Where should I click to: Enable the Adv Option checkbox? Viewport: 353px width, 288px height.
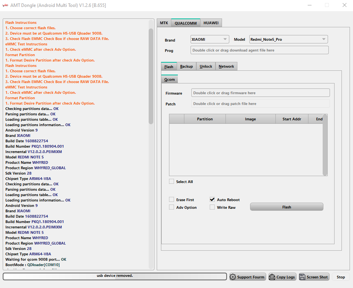[172, 207]
